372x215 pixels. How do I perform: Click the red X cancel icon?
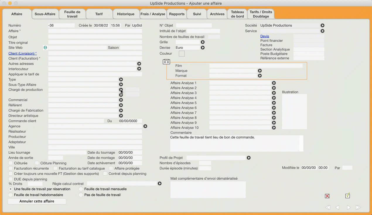pos(327,196)
